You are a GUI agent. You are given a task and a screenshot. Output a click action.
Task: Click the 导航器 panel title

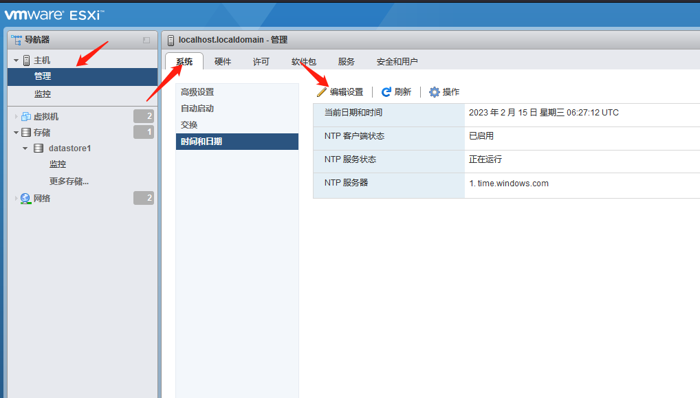[x=37, y=40]
